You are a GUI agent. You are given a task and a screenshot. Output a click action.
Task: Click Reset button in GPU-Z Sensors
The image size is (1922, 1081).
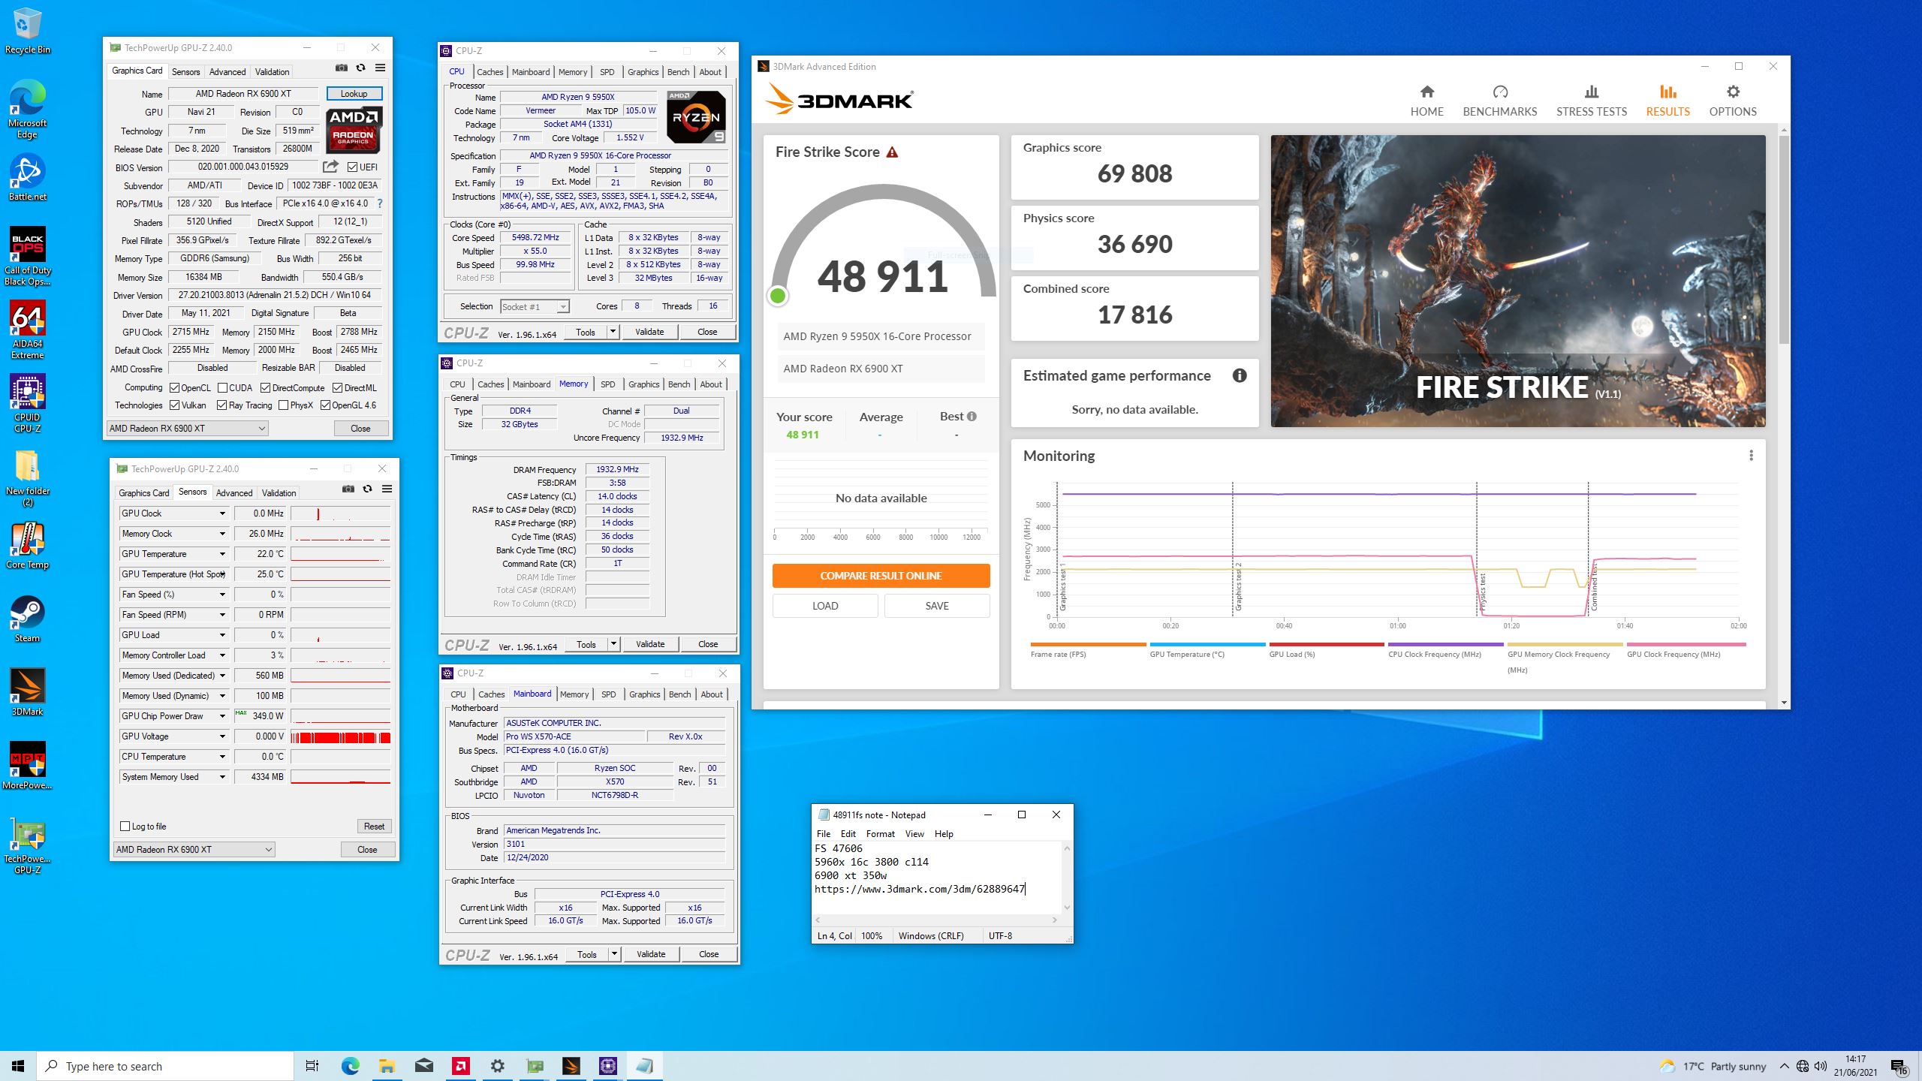coord(374,827)
